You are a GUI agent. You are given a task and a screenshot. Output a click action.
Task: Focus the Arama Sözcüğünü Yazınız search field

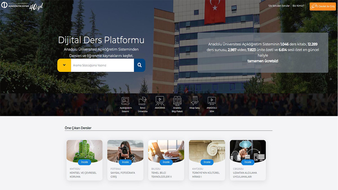coord(102,65)
